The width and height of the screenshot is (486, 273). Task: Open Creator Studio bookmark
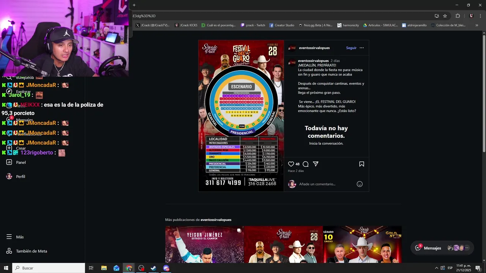[282, 25]
